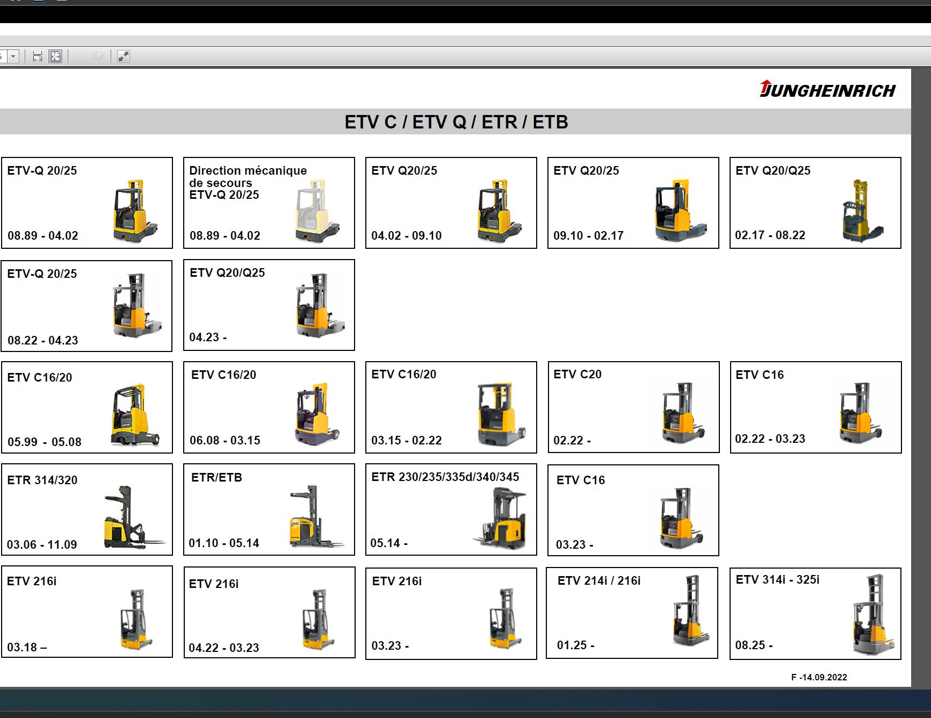Select ETV C16 02.22 - 03.23 card
931x718 pixels.
pos(816,407)
